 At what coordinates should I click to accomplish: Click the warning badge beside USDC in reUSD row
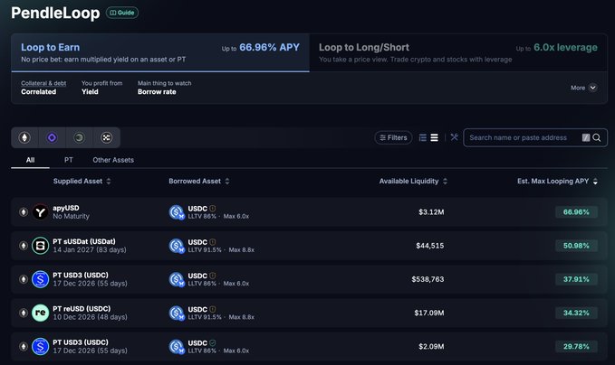point(212,310)
